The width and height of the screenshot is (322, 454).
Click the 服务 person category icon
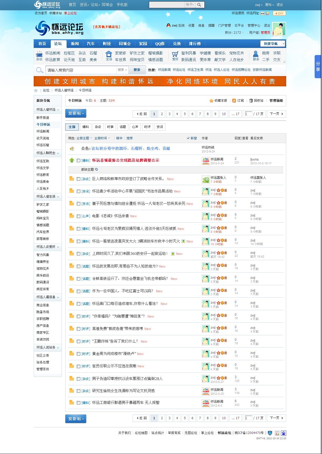[x=256, y=54]
